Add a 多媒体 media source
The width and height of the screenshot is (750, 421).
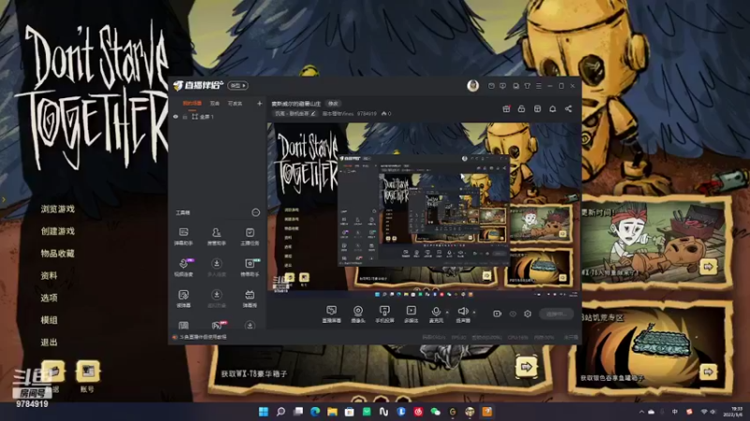click(x=411, y=314)
